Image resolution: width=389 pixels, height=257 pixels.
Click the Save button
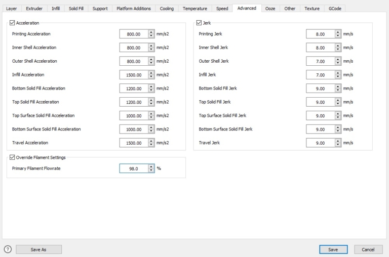(x=333, y=249)
